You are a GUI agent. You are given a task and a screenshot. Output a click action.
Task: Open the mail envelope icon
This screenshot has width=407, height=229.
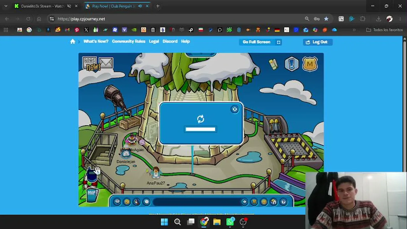(106, 63)
